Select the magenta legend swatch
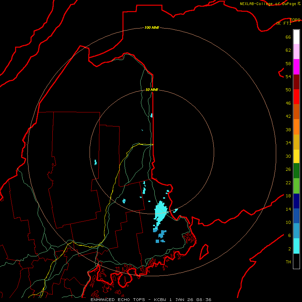 coord(296,67)
